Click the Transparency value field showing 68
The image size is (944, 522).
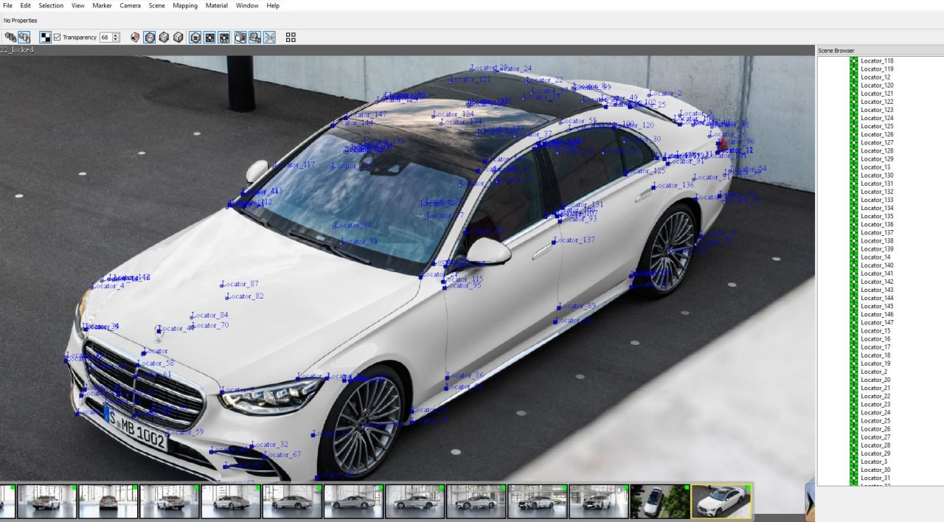[105, 37]
